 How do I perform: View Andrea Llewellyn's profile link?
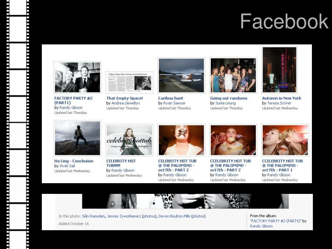point(125,103)
